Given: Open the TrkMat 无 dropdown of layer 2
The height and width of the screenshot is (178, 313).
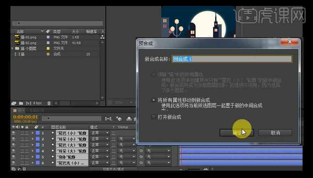Looking at the screenshot, I should pos(127,139).
